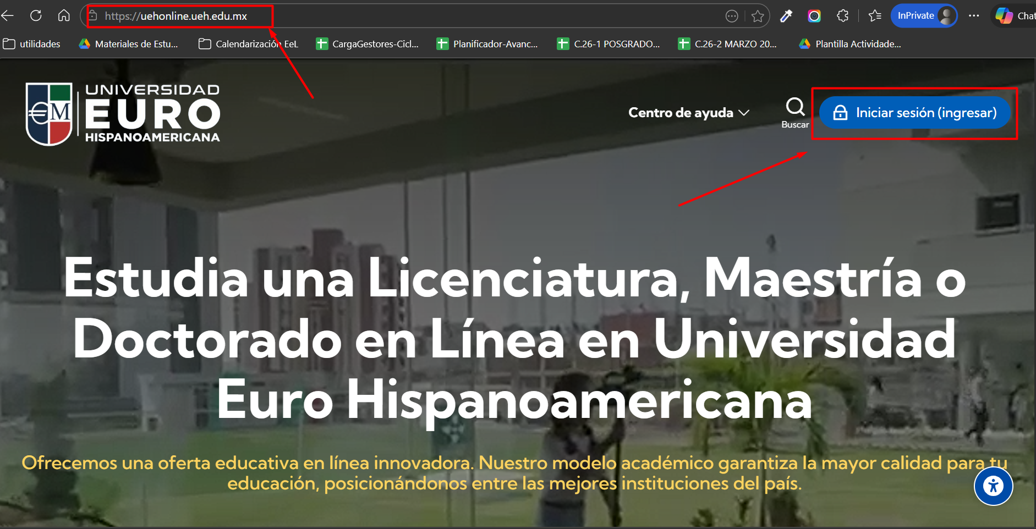Screen dimensions: 1036x529
Task: Refresh the page with the reload icon
Action: pyautogui.click(x=36, y=15)
